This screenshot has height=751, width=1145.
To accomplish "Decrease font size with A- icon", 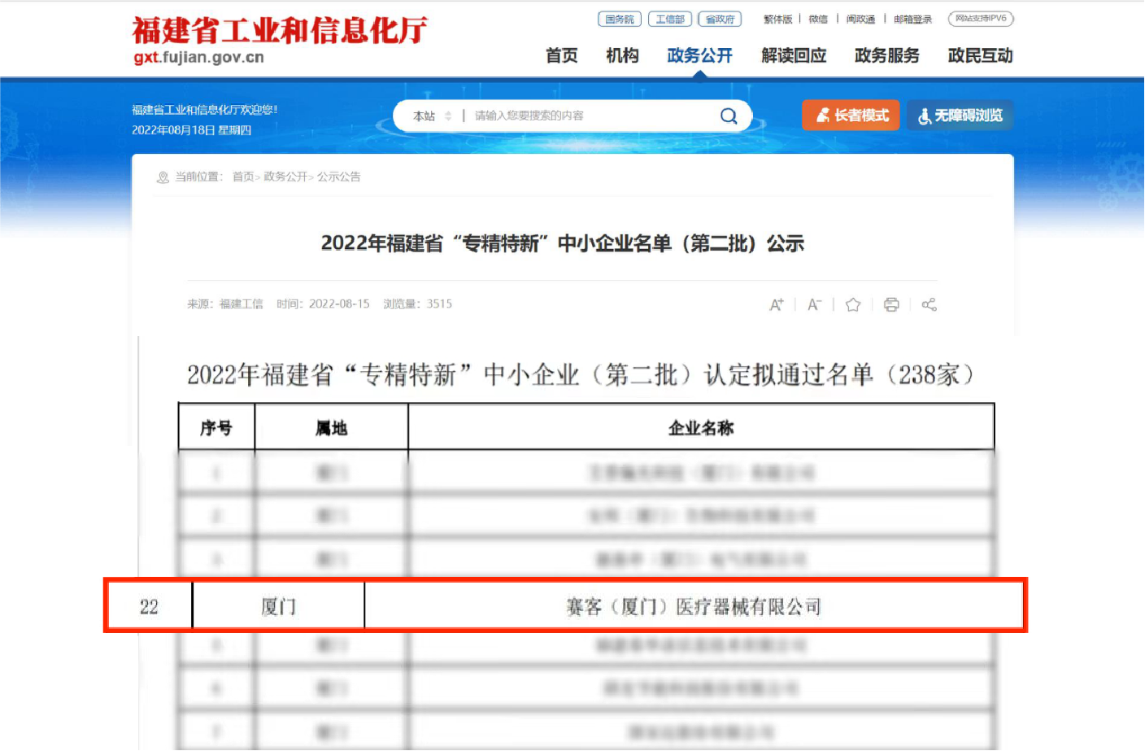I will [814, 304].
